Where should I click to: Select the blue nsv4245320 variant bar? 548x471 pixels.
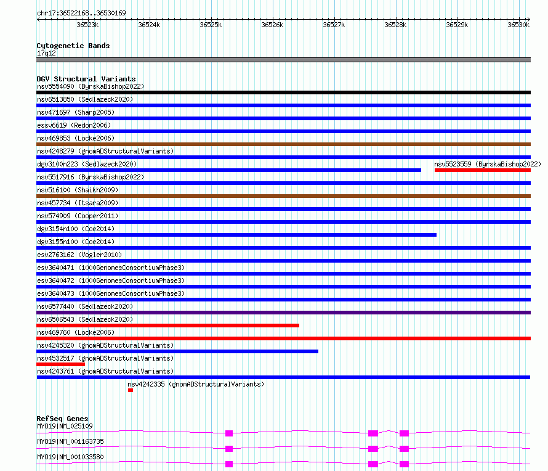click(x=177, y=351)
